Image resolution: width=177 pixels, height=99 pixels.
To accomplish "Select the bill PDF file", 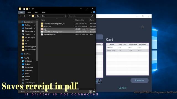I will pyautogui.click(x=45, y=29).
